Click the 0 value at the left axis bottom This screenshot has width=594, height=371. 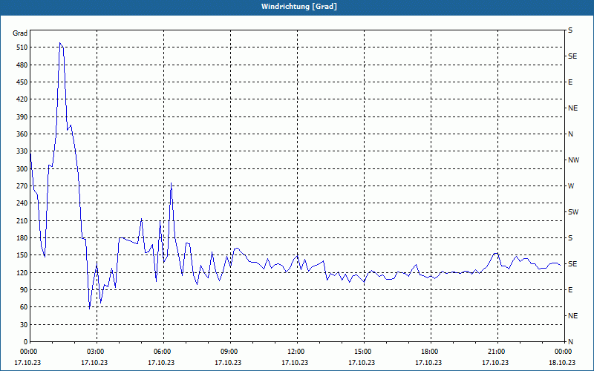tap(25, 342)
